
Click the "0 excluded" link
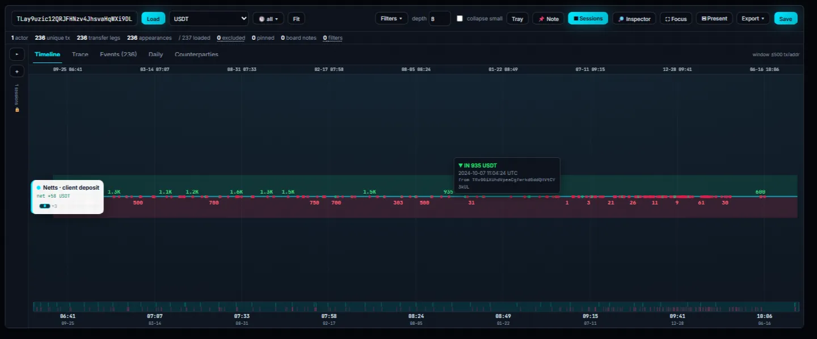coord(231,38)
